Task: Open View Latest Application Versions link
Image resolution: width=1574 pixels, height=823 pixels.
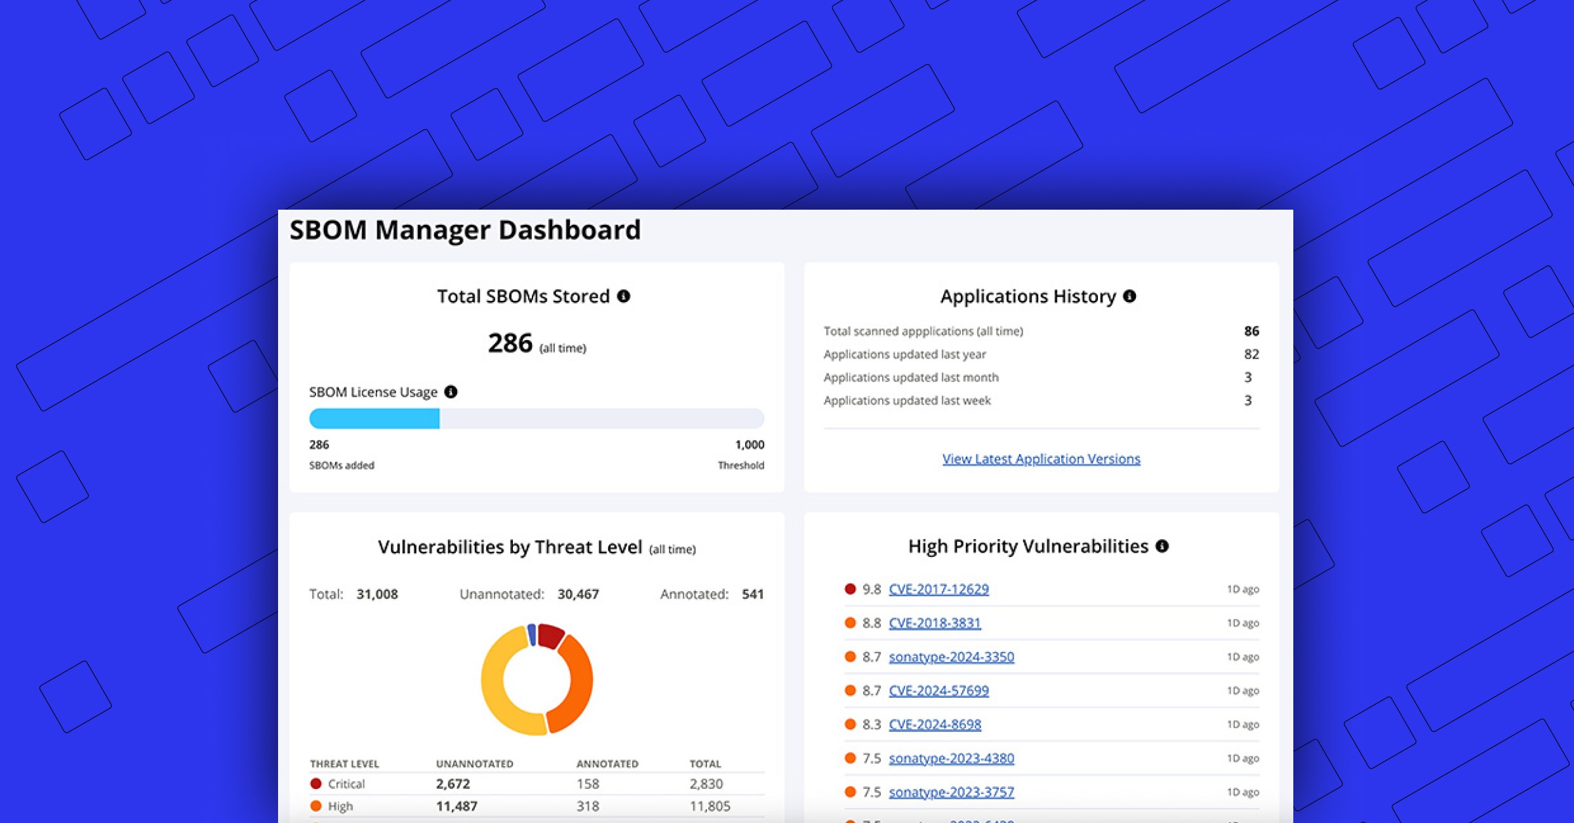Action: click(1041, 459)
